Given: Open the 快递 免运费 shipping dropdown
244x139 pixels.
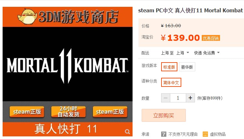Looking at the screenshot, I should [x=207, y=53].
